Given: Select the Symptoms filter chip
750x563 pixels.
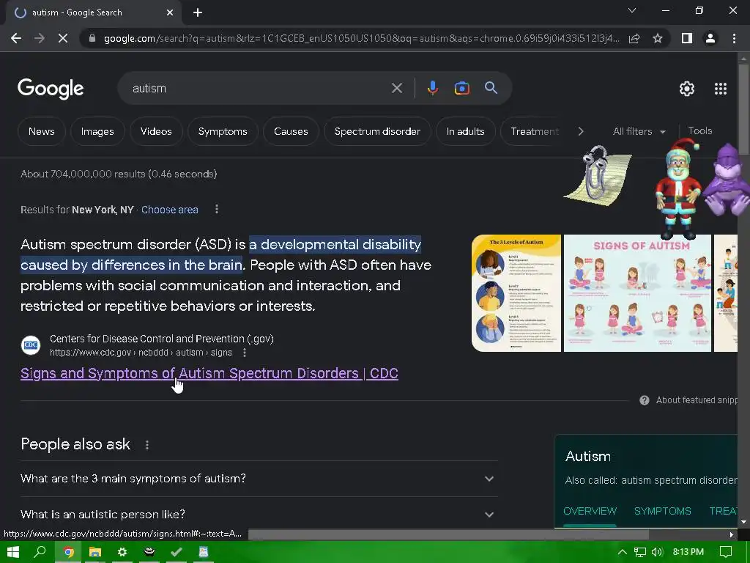Looking at the screenshot, I should 223,131.
